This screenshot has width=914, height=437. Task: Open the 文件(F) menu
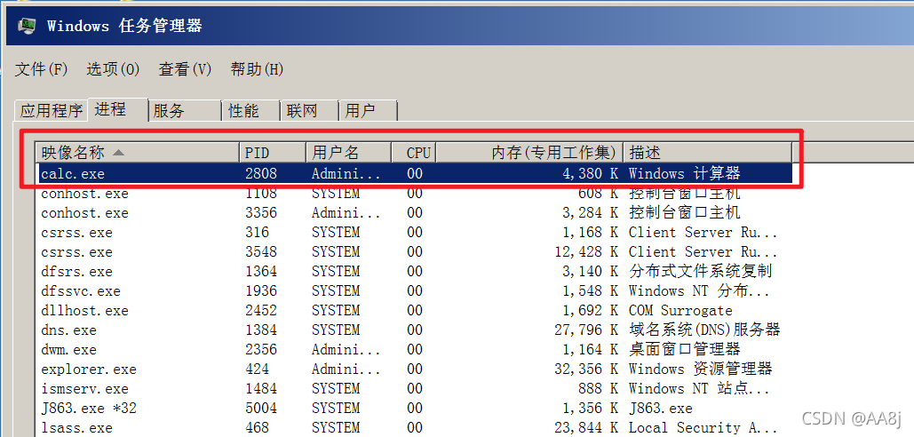41,69
